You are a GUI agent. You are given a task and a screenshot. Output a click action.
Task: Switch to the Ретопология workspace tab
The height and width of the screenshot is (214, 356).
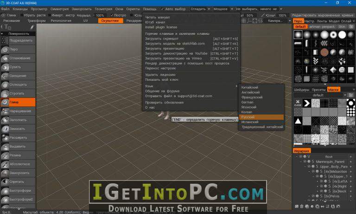click(x=64, y=21)
